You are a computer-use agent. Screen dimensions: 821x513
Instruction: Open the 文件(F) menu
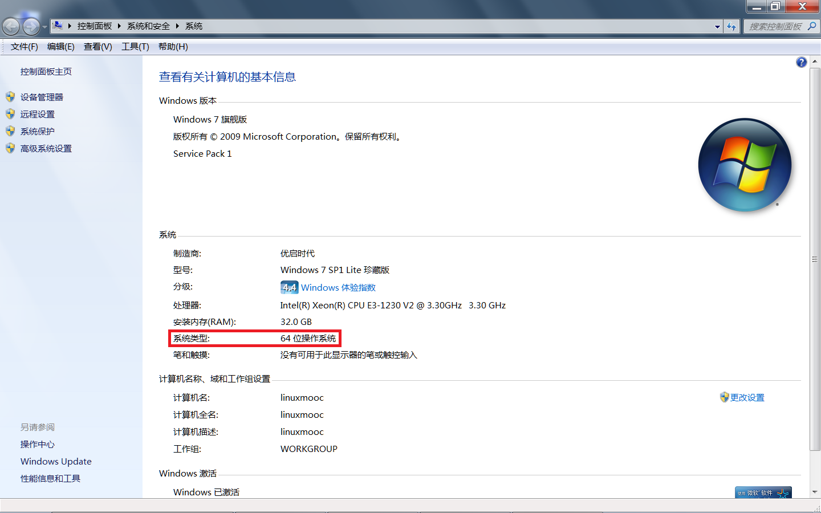[25, 47]
